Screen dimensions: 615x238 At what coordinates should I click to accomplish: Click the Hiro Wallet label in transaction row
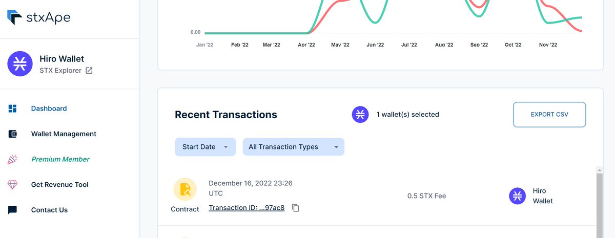point(543,196)
